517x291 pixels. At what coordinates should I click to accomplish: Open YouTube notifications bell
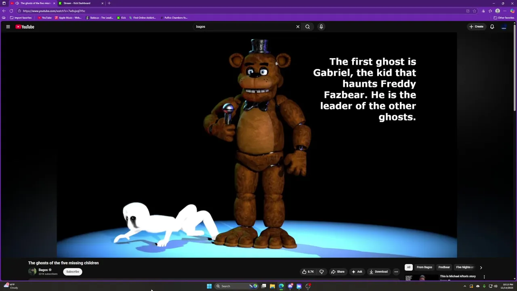(492, 27)
